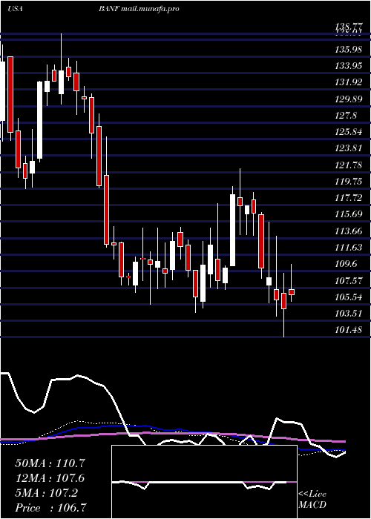
Task: Click the tall white candlestick near 117
Action: tap(233, 230)
